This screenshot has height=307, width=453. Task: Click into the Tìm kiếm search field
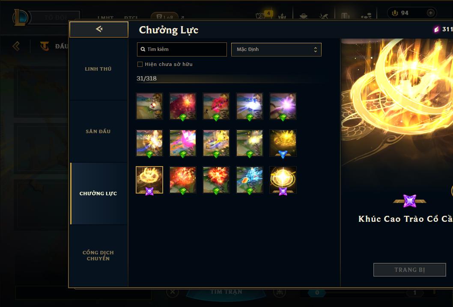point(182,49)
